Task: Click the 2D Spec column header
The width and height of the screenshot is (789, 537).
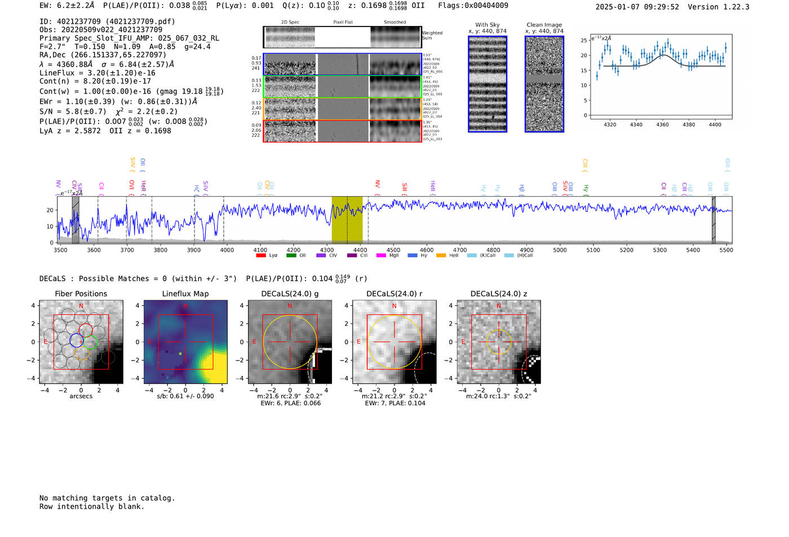Action: tap(290, 23)
